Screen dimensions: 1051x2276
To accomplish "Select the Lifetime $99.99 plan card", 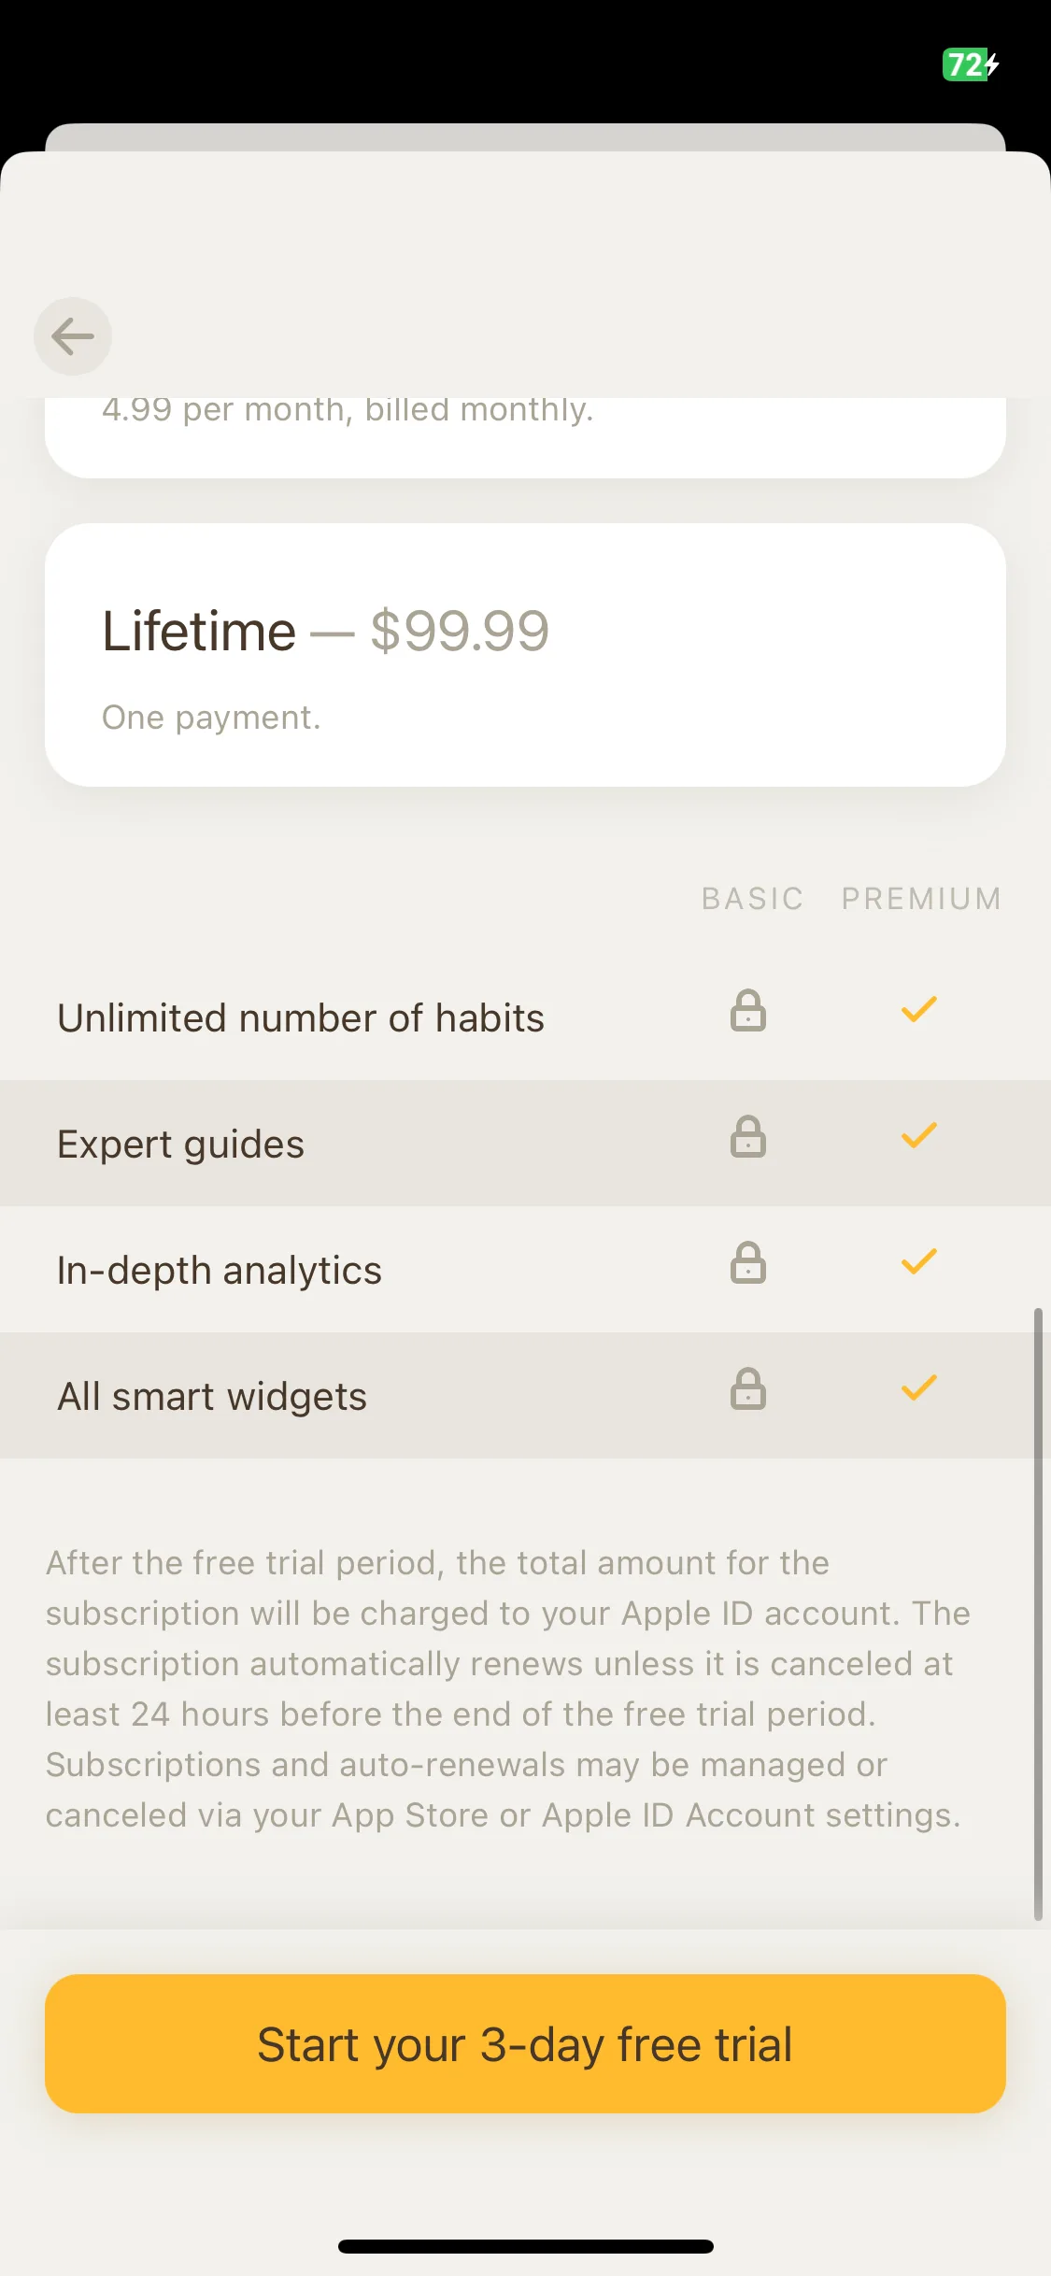I will [525, 655].
